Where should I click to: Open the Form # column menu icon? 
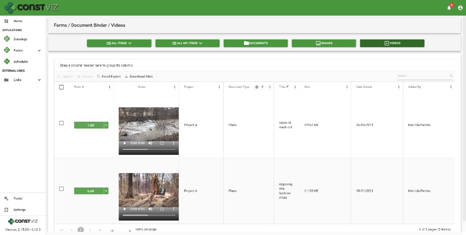[x=109, y=87]
